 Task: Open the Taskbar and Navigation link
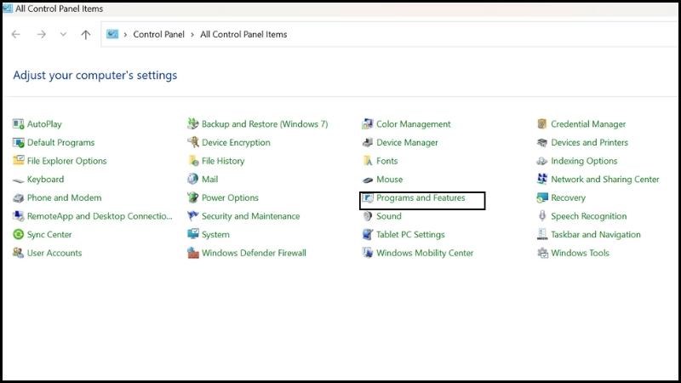[595, 235]
